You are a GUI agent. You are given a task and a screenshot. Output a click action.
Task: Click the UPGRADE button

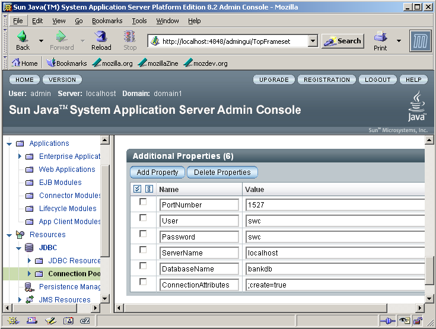pos(274,80)
